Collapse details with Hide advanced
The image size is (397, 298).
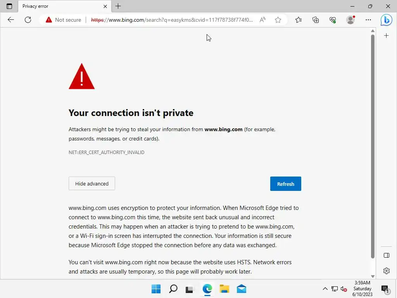click(92, 184)
